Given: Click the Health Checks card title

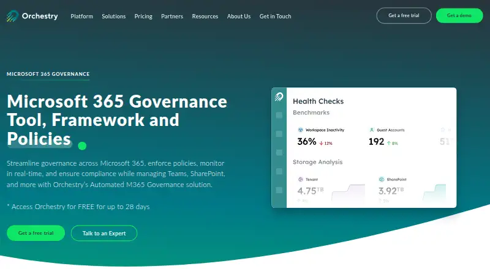Looking at the screenshot, I should [318, 101].
